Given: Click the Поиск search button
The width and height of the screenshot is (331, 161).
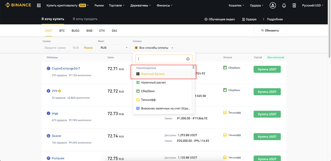Looking at the screenshot, I should pos(88,48).
